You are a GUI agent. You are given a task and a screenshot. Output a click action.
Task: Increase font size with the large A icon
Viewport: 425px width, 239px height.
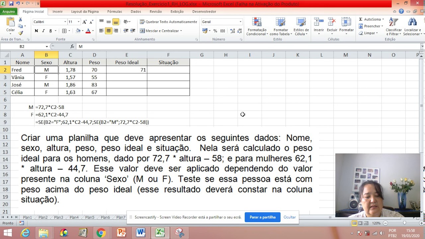(x=84, y=22)
